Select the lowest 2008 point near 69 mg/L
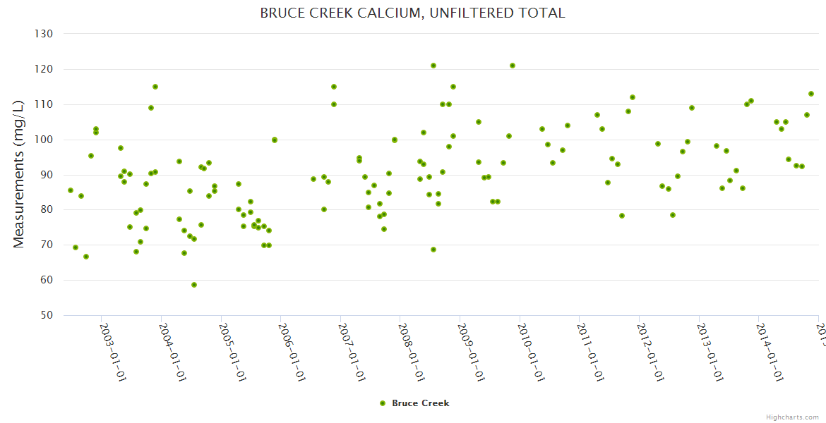Image resolution: width=826 pixels, height=423 pixels. 433,250
